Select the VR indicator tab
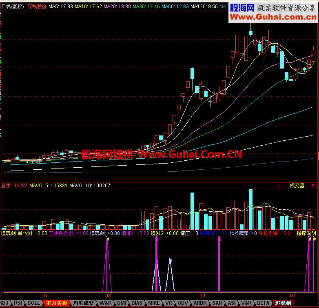Image resolution: width=319 pixels, height=308 pixels. tap(168, 303)
